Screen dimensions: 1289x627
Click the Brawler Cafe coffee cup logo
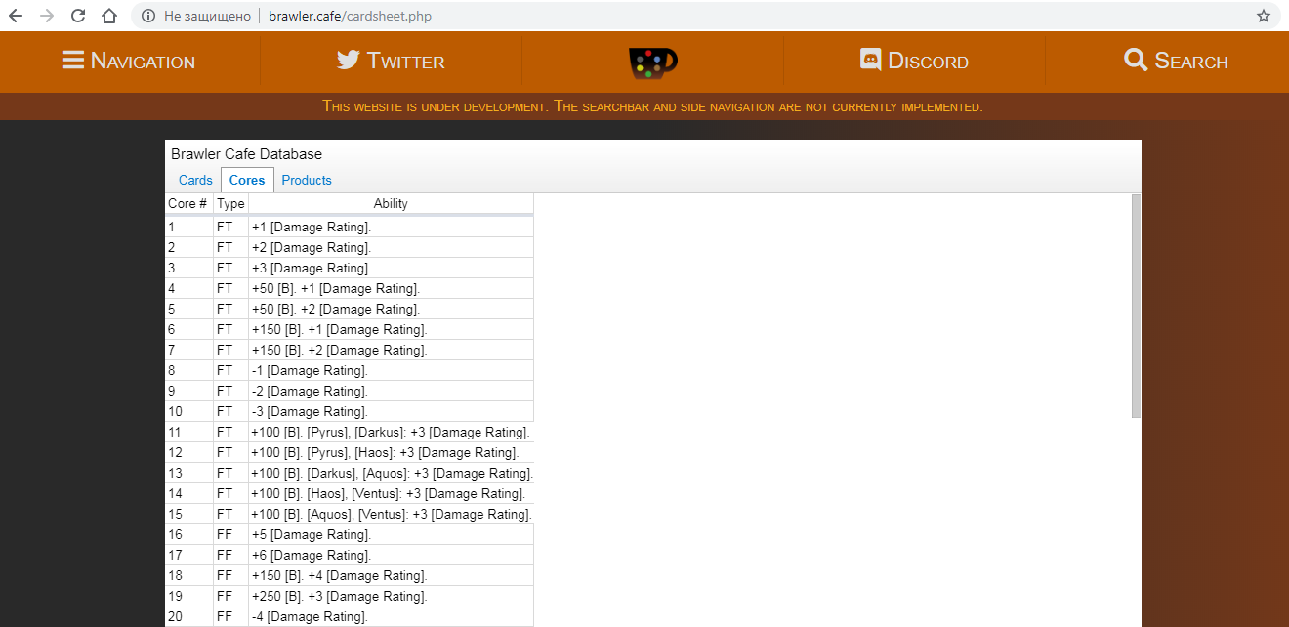point(652,63)
